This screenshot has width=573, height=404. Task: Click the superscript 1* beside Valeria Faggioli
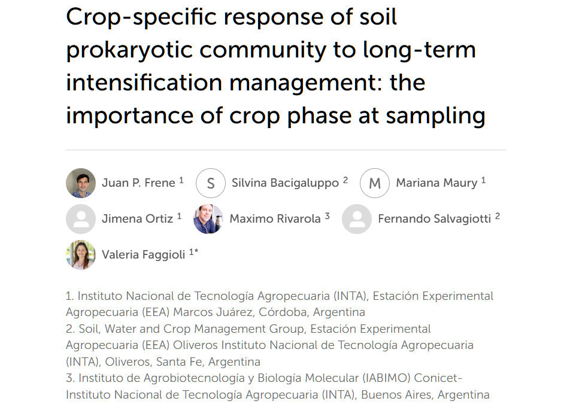pos(193,252)
